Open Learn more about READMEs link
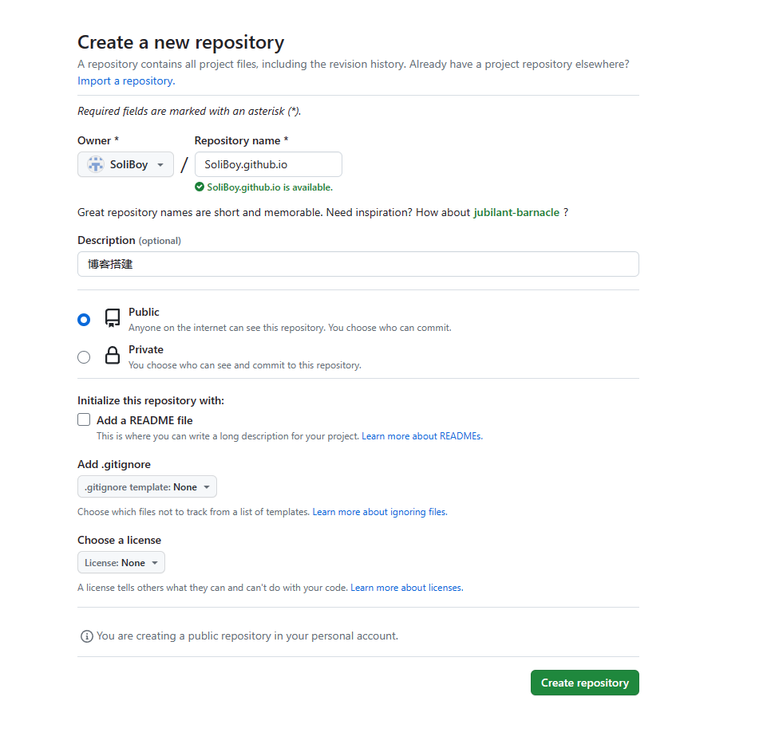Screen dimensions: 759x740 coord(422,436)
